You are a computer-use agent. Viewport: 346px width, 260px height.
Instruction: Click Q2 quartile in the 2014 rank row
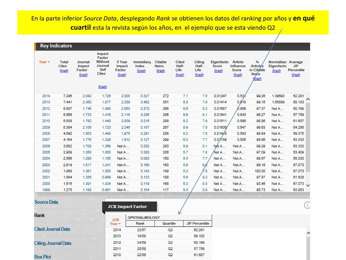pos(170,230)
